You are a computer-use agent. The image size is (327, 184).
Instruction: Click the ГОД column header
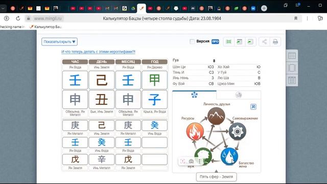(154, 62)
